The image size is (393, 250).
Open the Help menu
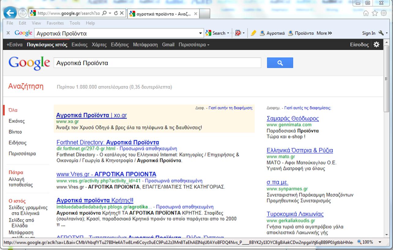(x=90, y=23)
